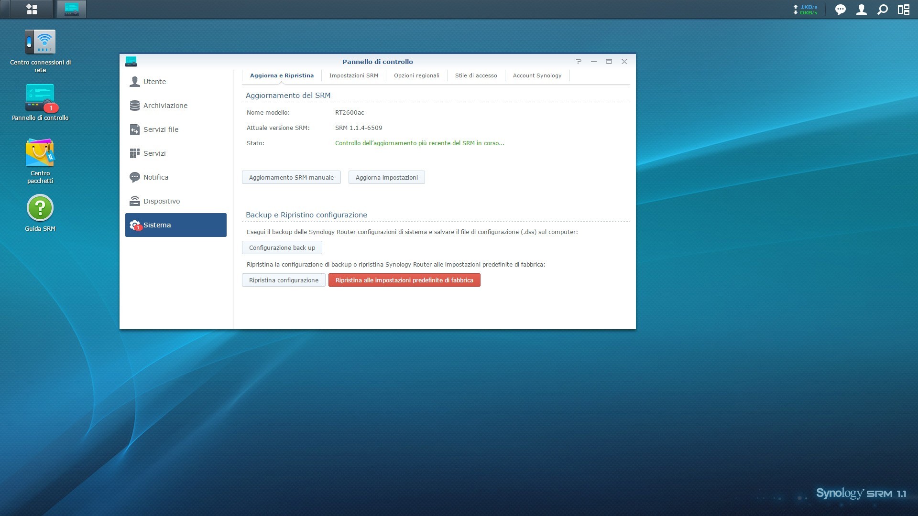Go to Notifica sidebar section
The width and height of the screenshot is (918, 516).
pyautogui.click(x=155, y=177)
